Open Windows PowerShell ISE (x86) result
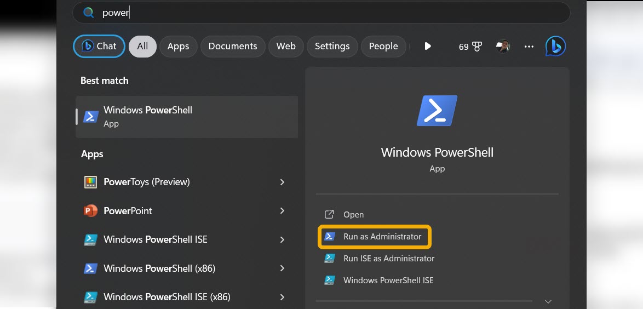This screenshot has width=643, height=309. click(x=187, y=297)
